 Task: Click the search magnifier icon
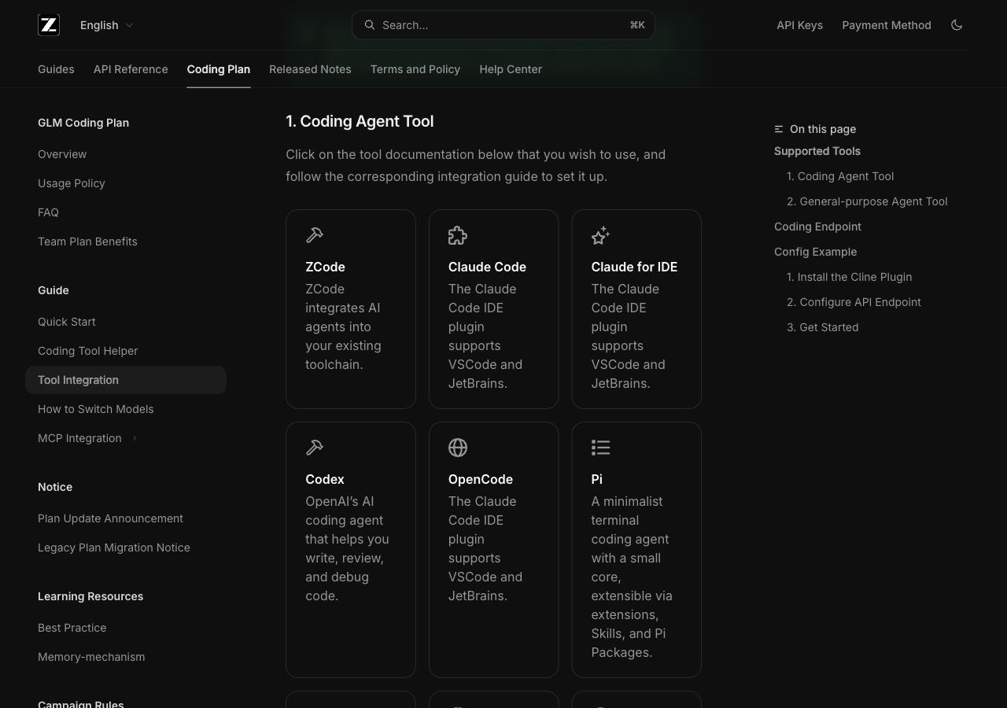click(x=369, y=25)
